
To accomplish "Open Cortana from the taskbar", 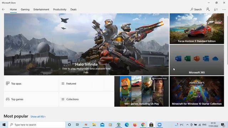I will pyautogui.click(x=69, y=125).
